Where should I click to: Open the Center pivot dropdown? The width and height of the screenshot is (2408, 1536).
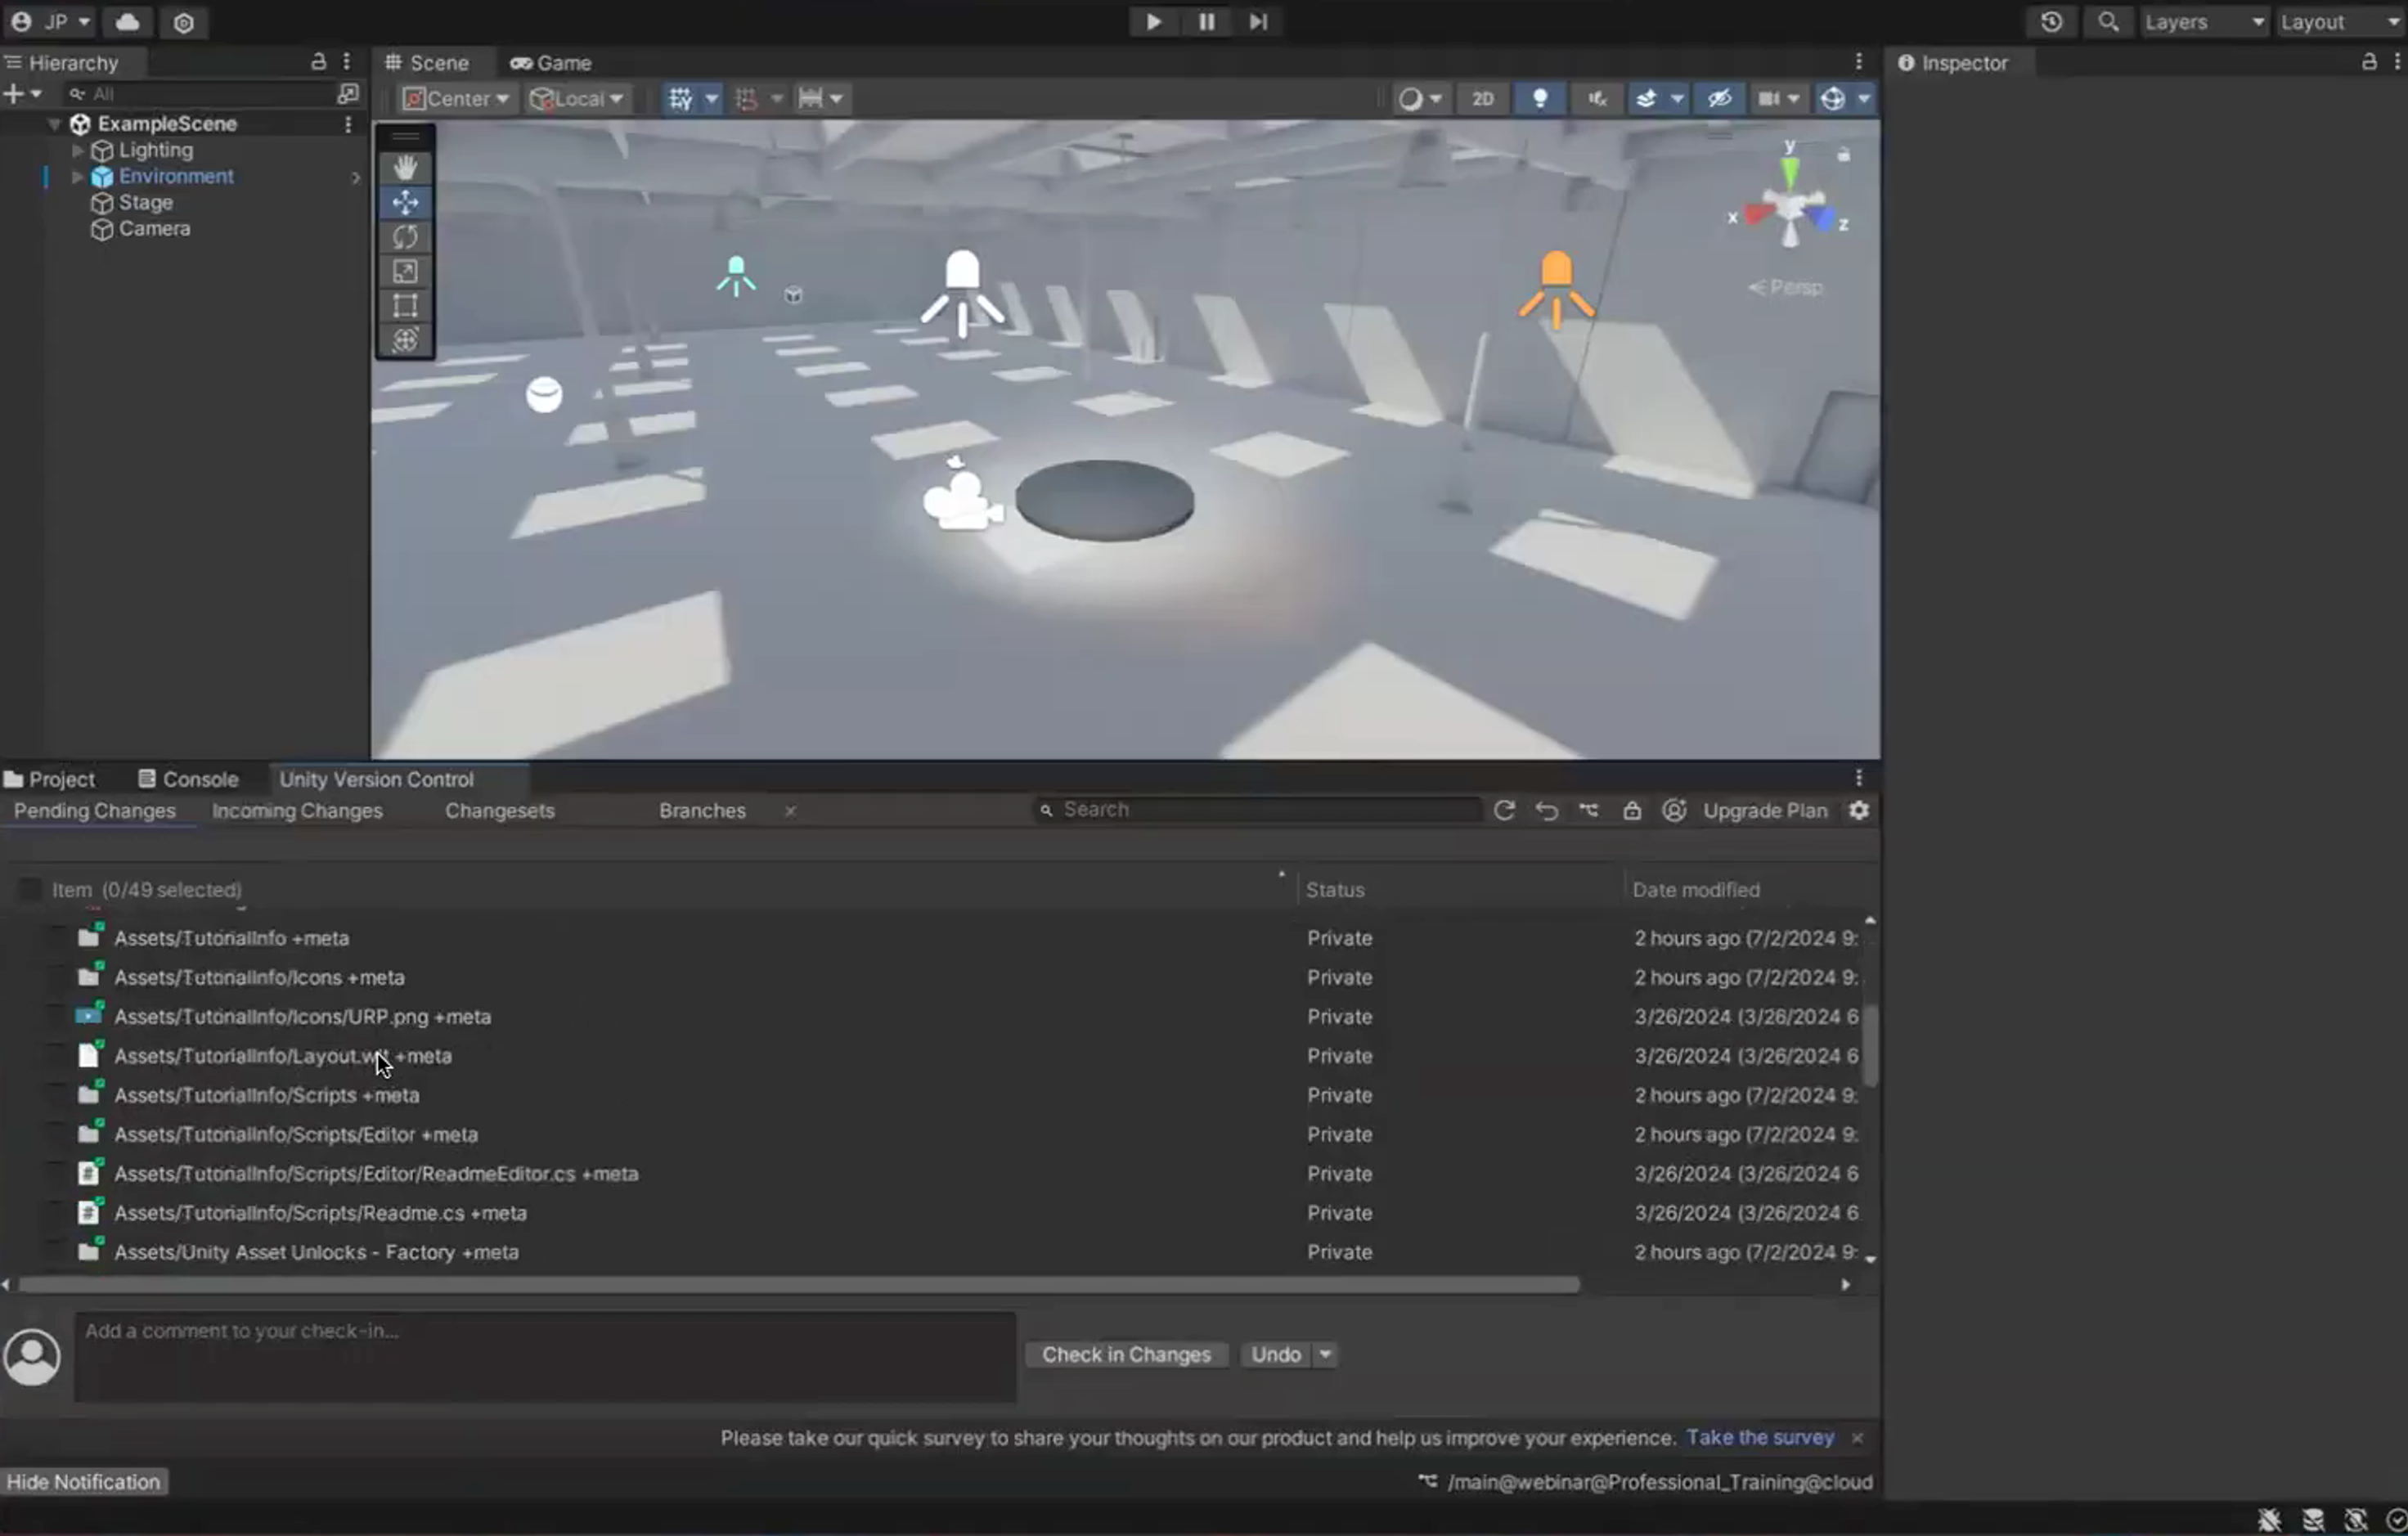tap(456, 98)
